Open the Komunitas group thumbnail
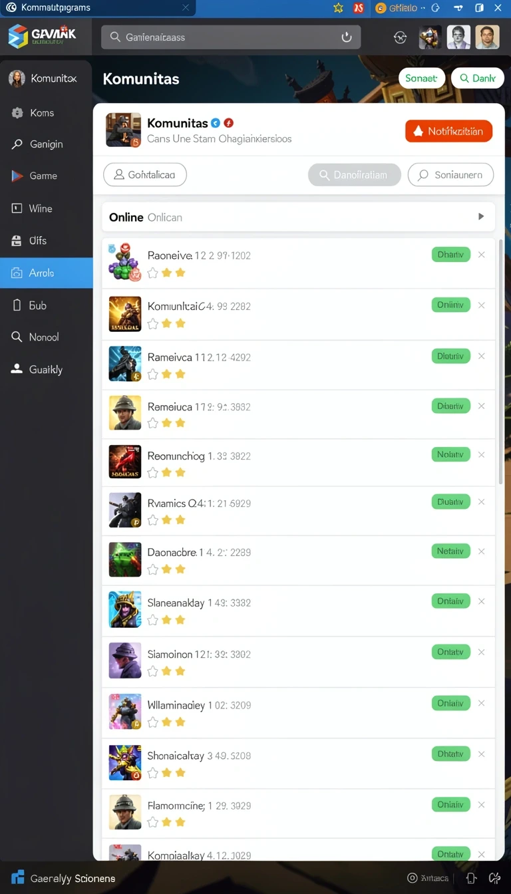The width and height of the screenshot is (511, 894). 123,130
